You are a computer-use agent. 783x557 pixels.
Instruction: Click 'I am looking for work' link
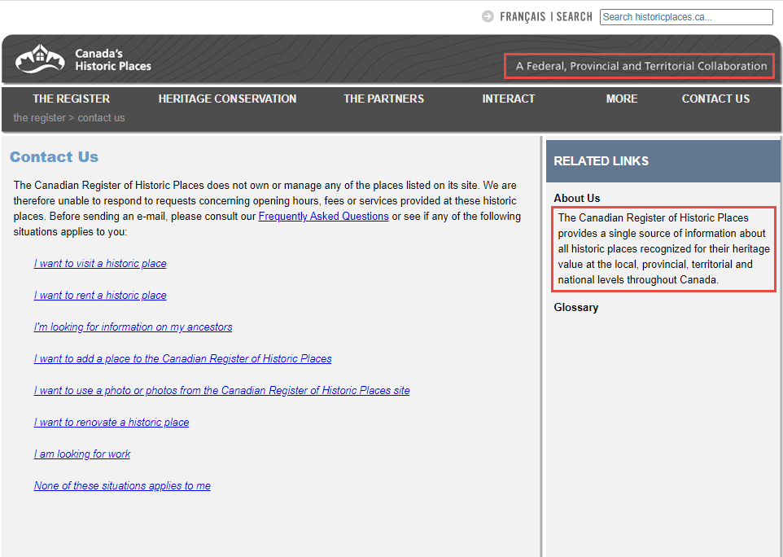pyautogui.click(x=82, y=454)
